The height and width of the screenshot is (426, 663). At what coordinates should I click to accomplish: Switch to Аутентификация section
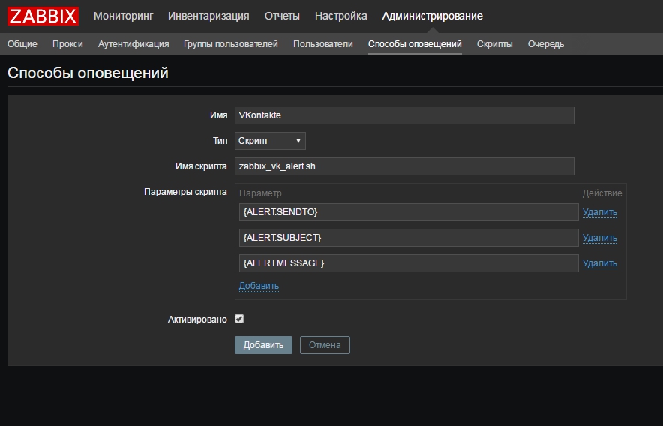(133, 44)
